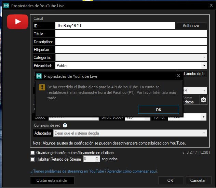The image size is (216, 188).
Task: Decrease stream delay seconds with down arrow
Action: (x=97, y=160)
